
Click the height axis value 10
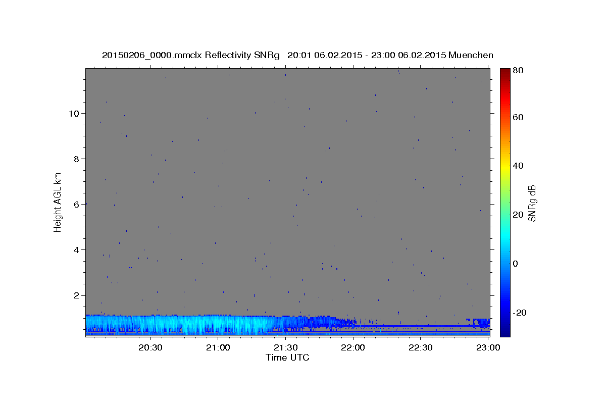[74, 113]
